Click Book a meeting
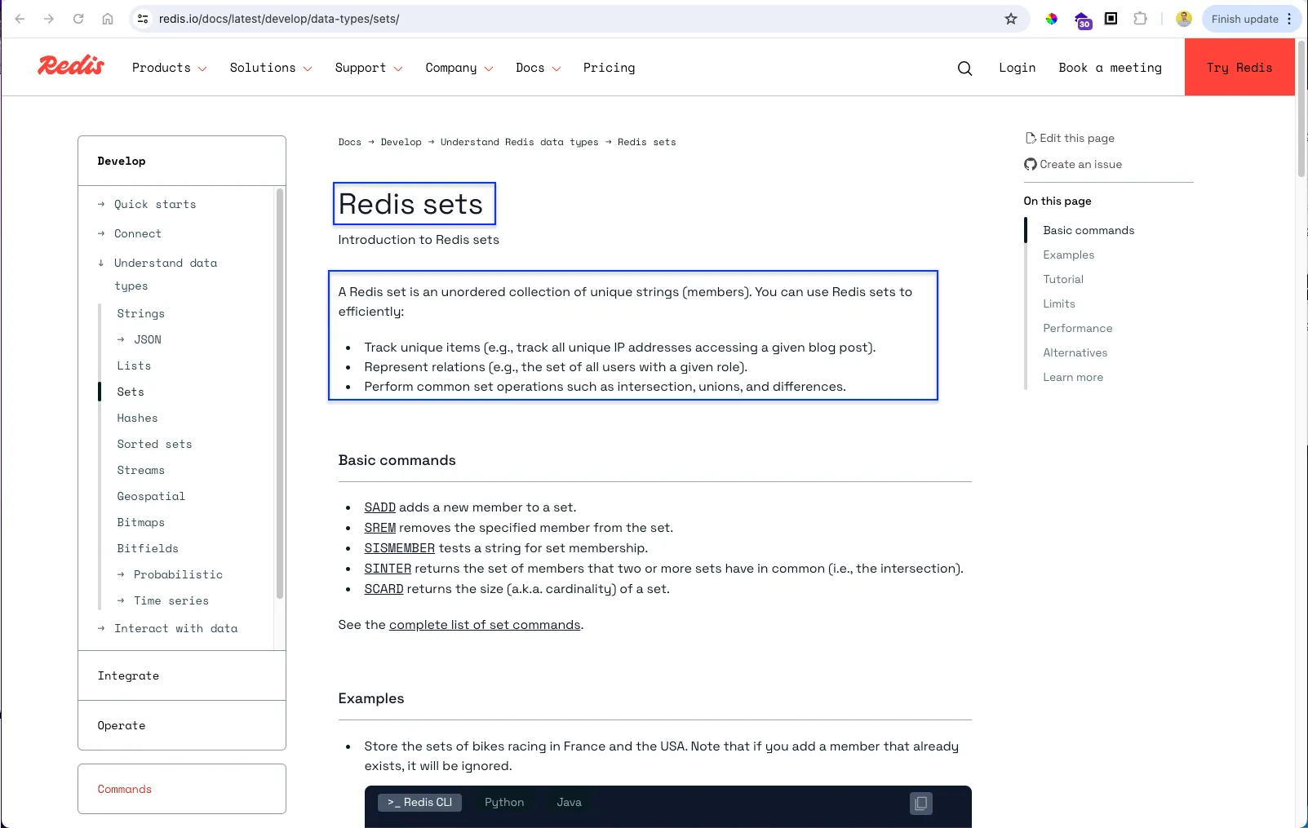 (x=1110, y=68)
